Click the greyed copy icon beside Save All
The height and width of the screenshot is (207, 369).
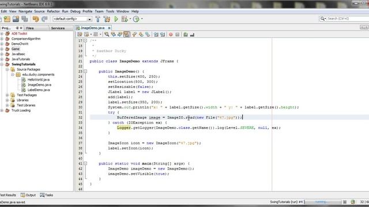point(25,19)
